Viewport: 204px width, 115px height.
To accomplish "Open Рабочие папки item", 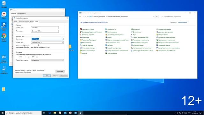I will [85, 42].
